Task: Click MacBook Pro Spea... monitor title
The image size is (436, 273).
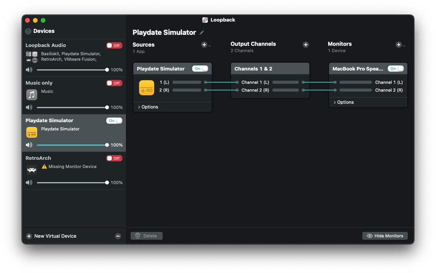Action: (x=358, y=69)
